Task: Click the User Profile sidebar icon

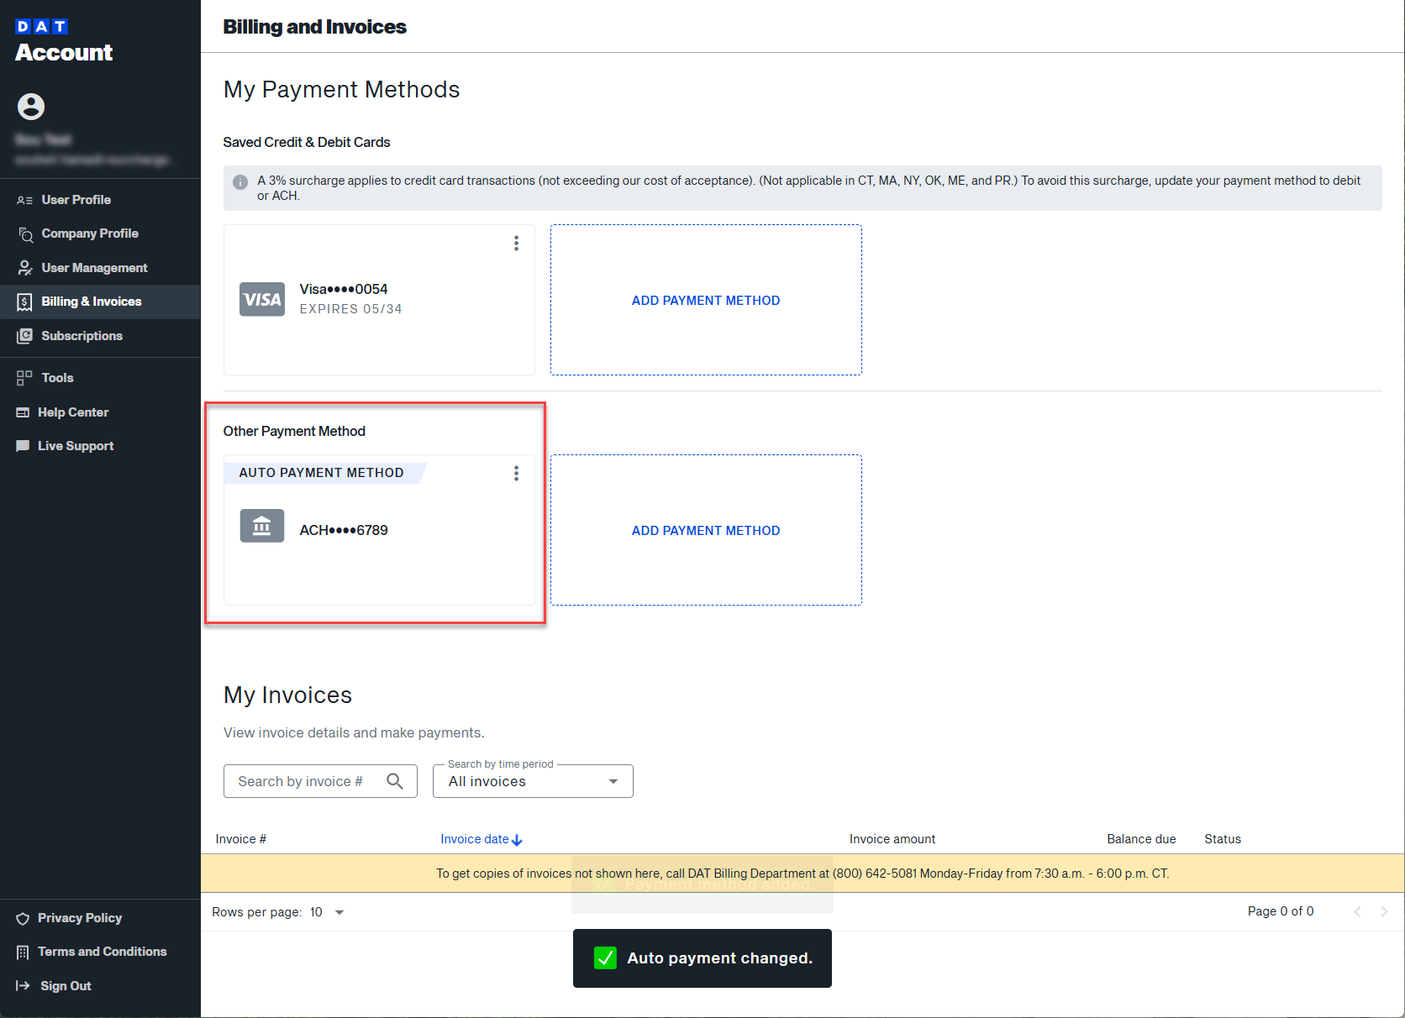Action: [24, 200]
